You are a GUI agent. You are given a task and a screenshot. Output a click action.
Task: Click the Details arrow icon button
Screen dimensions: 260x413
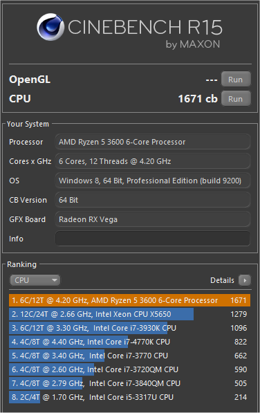[x=245, y=280]
